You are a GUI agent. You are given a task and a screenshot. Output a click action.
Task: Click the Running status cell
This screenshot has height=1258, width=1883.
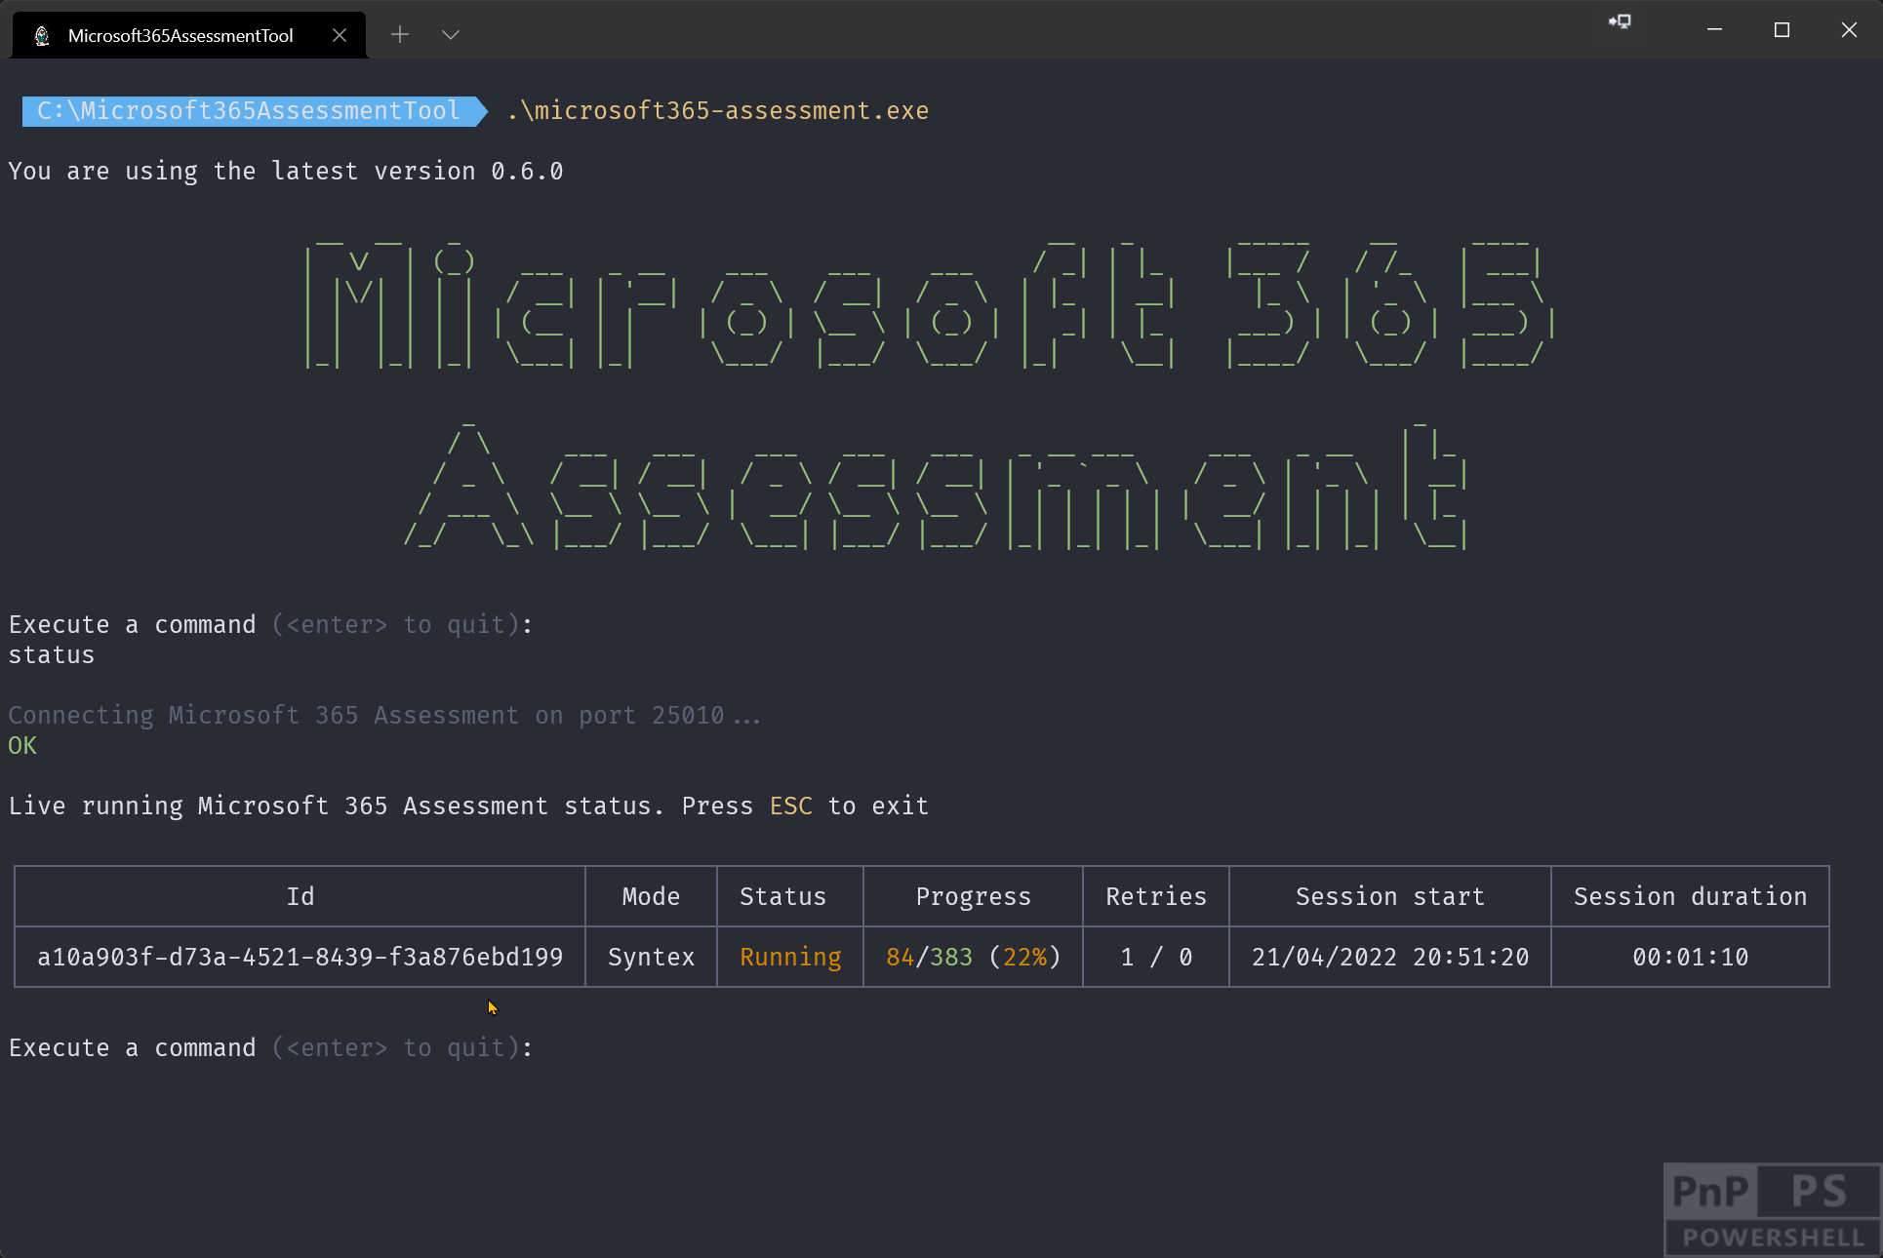tap(790, 958)
